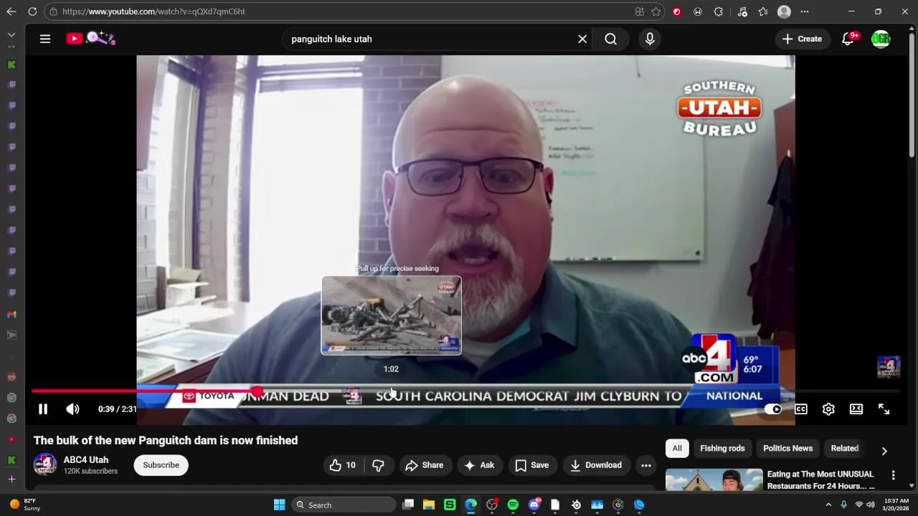Open the browser favorites list icon
The height and width of the screenshot is (516, 918).
click(x=763, y=11)
